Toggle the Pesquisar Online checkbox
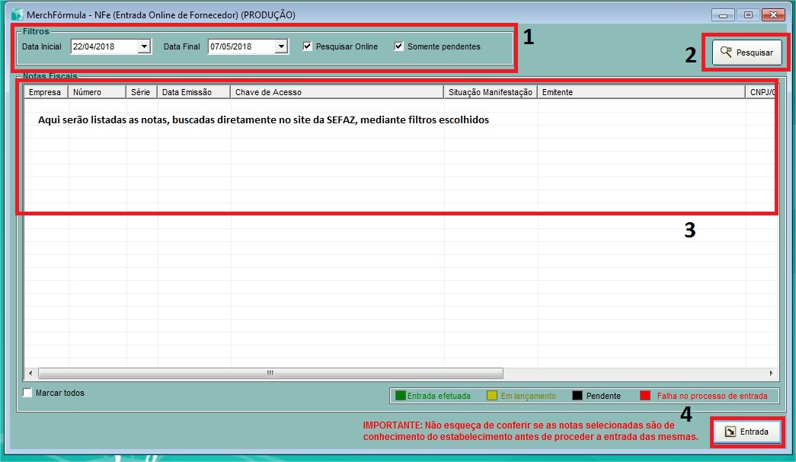 307,46
